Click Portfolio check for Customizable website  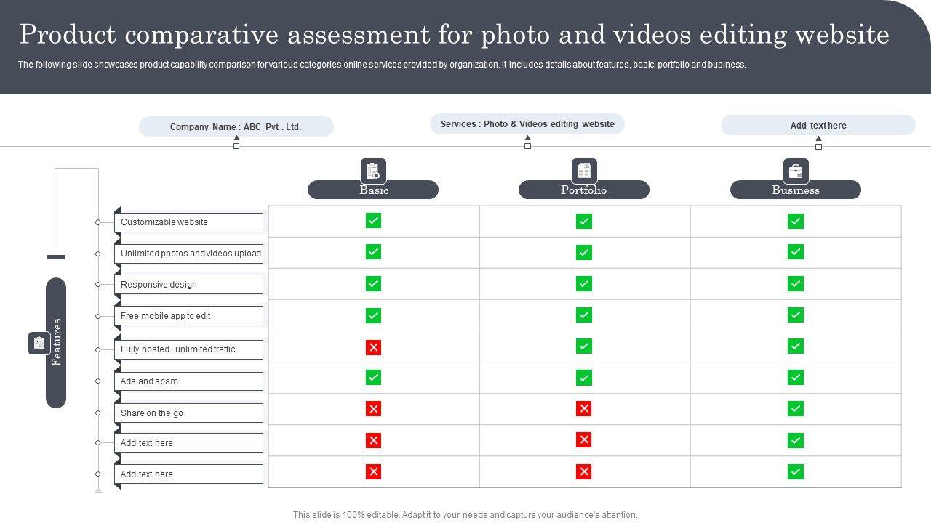[584, 221]
